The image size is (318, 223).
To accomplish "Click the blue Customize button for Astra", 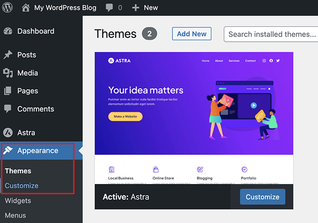I will 262,197.
